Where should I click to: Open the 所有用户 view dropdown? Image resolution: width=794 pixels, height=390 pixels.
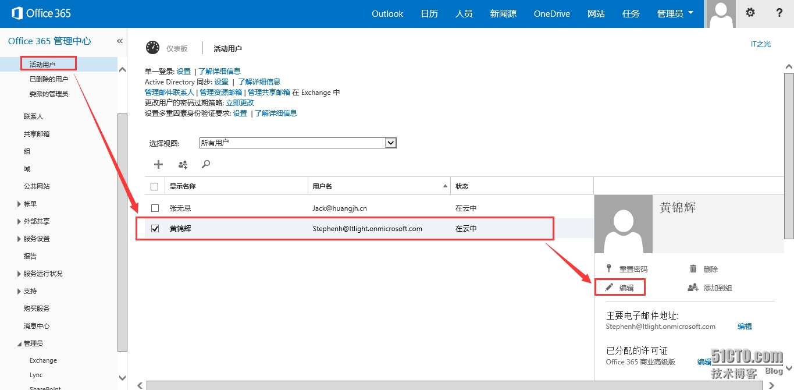click(x=390, y=143)
